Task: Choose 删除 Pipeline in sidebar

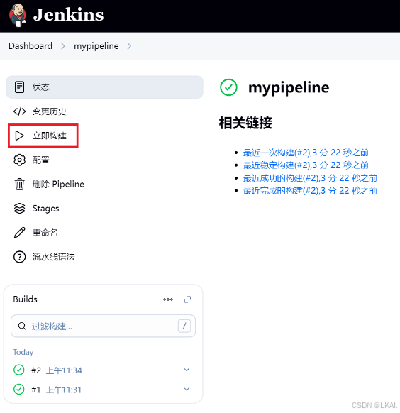Action: tap(58, 184)
